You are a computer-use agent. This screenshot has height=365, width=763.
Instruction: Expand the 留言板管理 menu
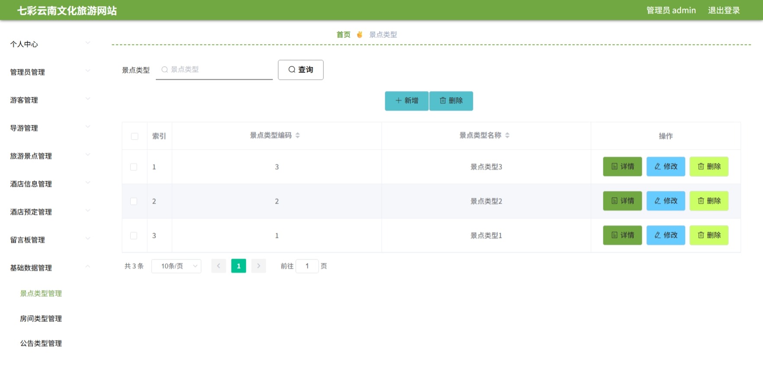tap(50, 240)
